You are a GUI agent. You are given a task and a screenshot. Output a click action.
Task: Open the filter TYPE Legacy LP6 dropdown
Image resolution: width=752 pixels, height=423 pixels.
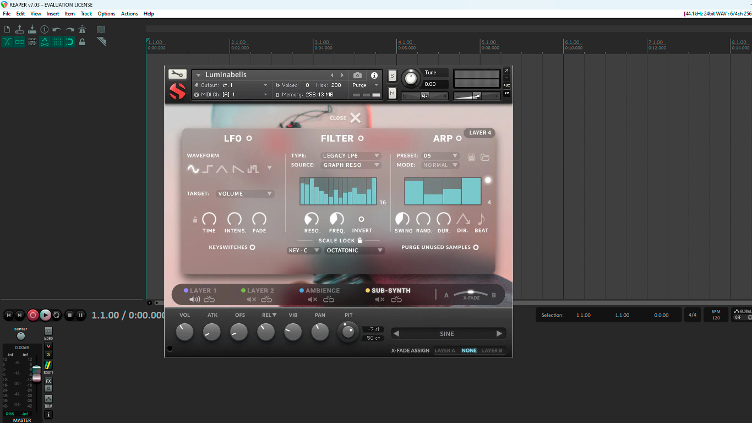351,156
